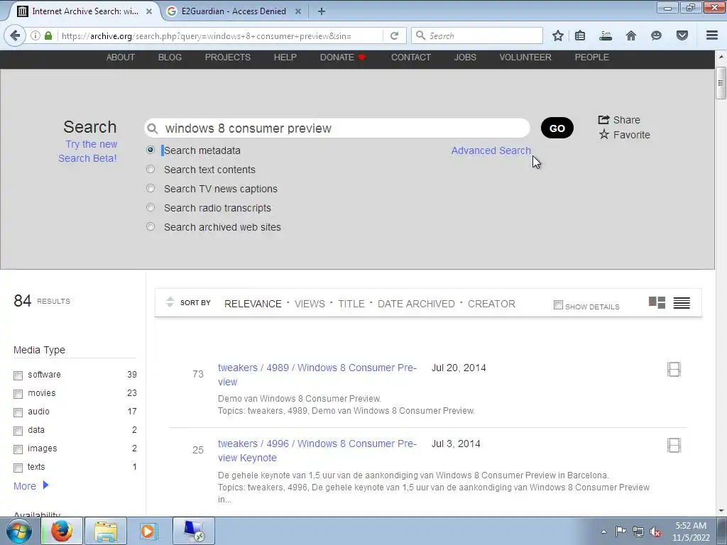Click the archive search query field
The image size is (727, 545).
337,128
